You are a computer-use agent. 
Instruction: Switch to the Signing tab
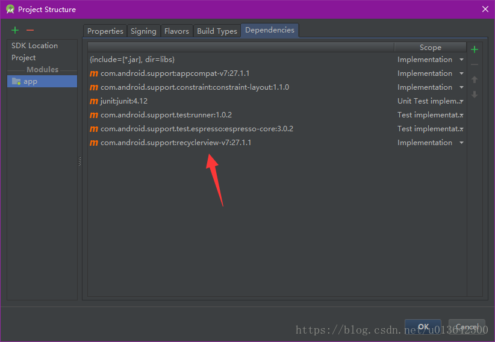[144, 31]
